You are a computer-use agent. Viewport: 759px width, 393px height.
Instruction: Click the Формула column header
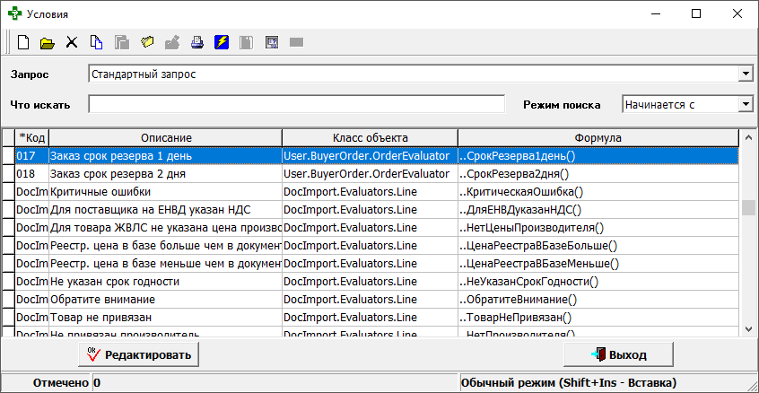pyautogui.click(x=598, y=137)
